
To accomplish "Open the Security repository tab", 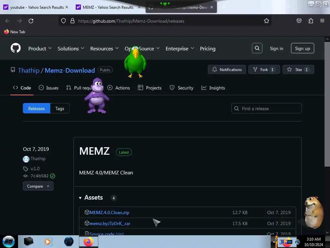I will [181, 88].
